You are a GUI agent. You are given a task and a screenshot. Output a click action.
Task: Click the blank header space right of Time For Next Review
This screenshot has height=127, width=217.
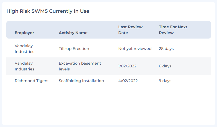pyautogui.click(x=199, y=30)
